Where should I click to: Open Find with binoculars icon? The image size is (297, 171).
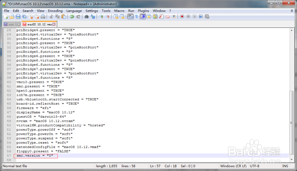tap(86, 17)
